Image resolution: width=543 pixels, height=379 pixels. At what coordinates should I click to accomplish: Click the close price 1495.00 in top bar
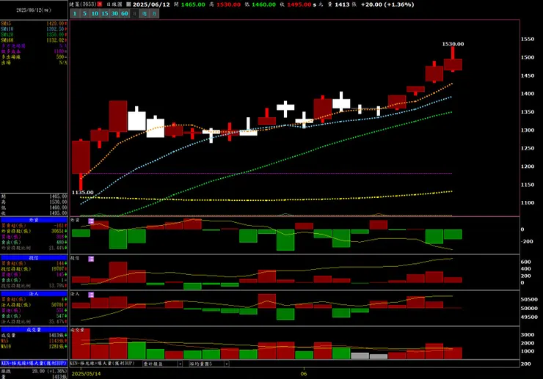(299, 4)
